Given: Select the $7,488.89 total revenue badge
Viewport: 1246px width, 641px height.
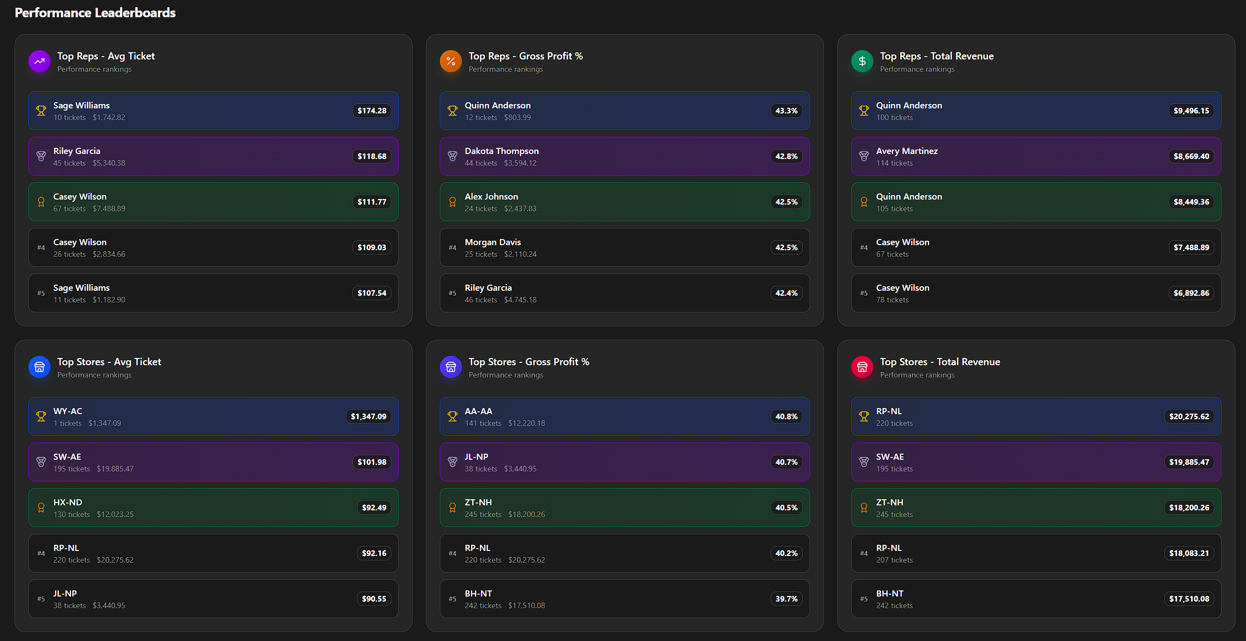Looking at the screenshot, I should coord(1192,247).
